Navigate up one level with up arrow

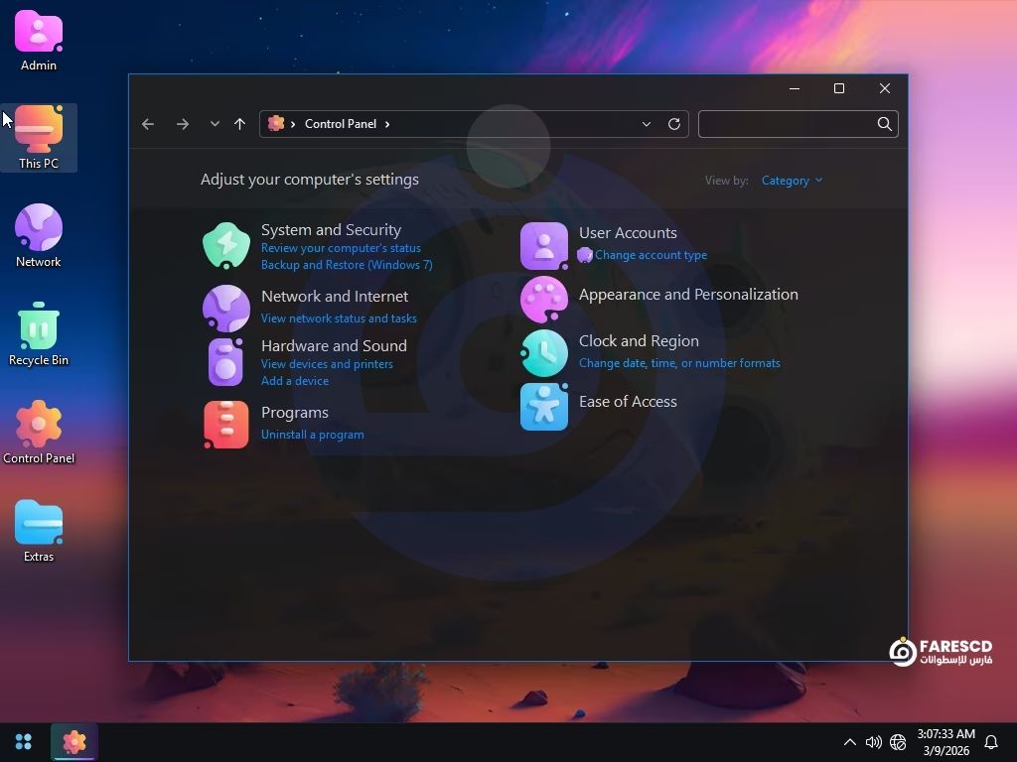239,124
